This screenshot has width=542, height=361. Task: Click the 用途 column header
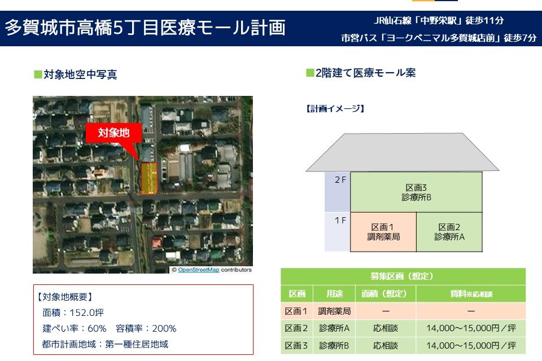point(334,294)
